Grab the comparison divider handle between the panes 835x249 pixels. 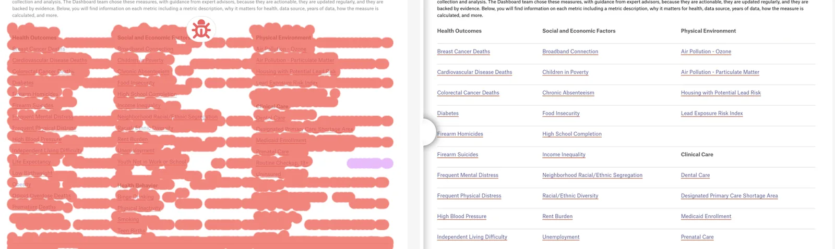click(429, 132)
